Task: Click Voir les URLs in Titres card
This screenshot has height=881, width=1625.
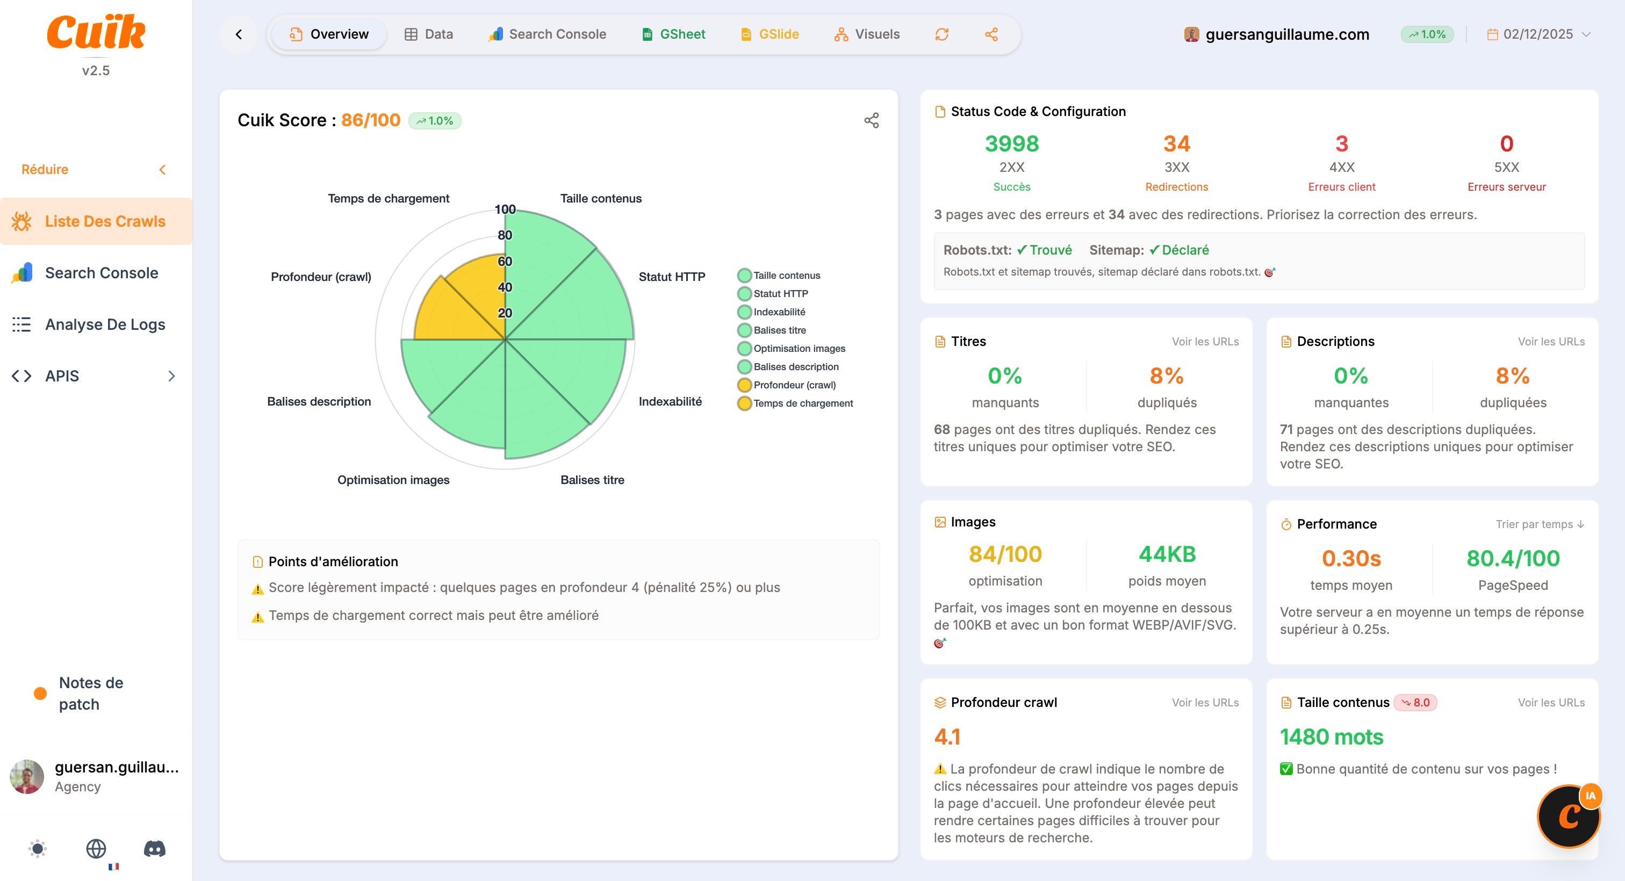Action: click(x=1205, y=341)
